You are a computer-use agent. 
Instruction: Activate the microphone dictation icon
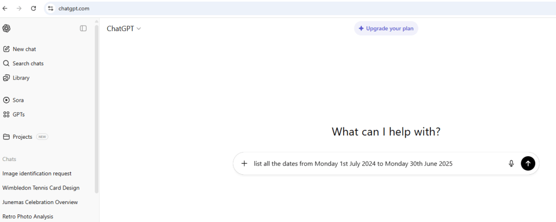[x=511, y=163]
